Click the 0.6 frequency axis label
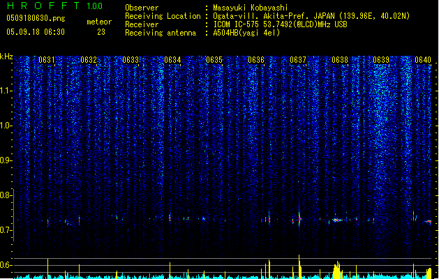 pos(6,265)
